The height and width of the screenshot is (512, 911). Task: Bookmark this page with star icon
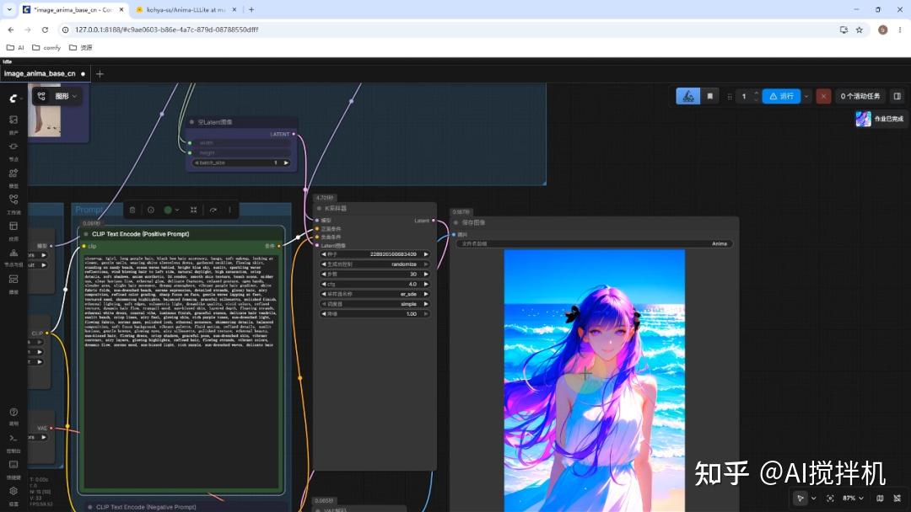pyautogui.click(x=860, y=29)
